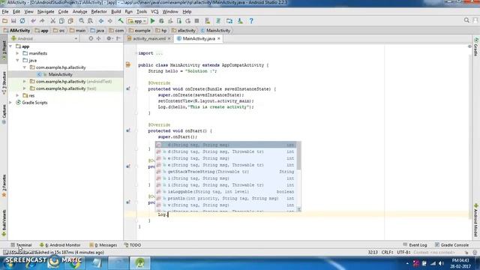
Task: Click the Paste toolbar icon
Action: (x=70, y=21)
